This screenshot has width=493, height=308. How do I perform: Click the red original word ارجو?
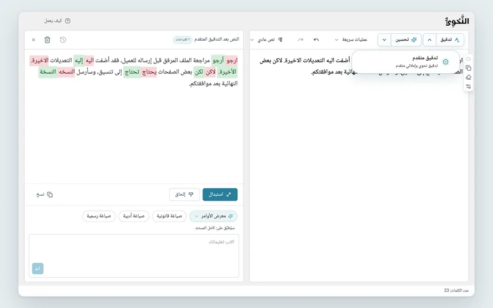[232, 60]
